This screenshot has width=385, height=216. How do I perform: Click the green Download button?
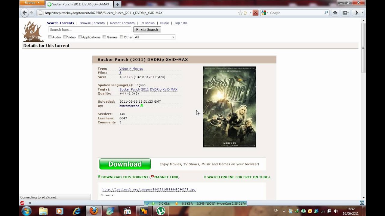tap(125, 164)
